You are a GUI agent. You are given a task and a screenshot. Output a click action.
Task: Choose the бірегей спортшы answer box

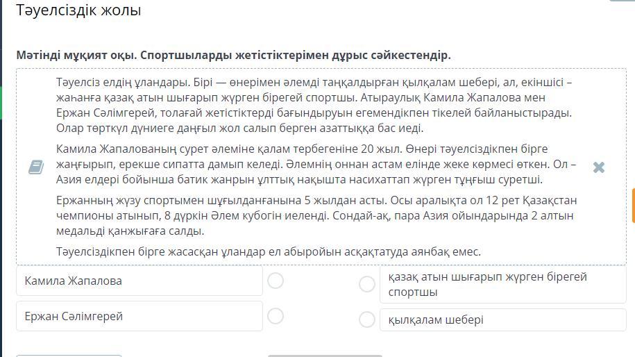coord(502,285)
